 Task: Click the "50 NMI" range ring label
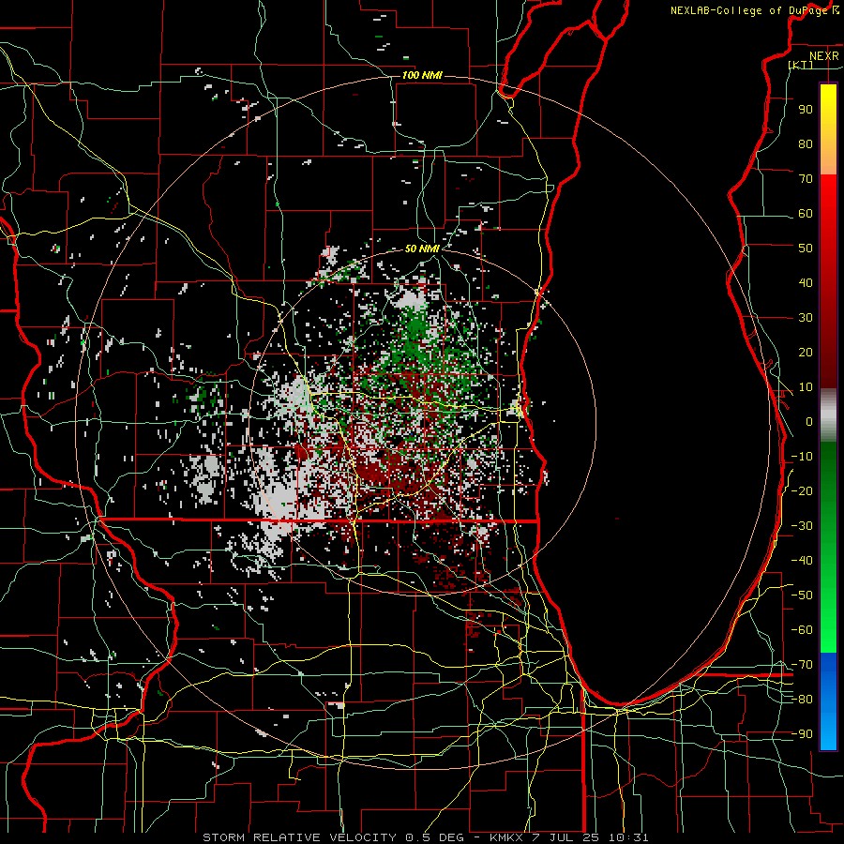click(x=422, y=249)
